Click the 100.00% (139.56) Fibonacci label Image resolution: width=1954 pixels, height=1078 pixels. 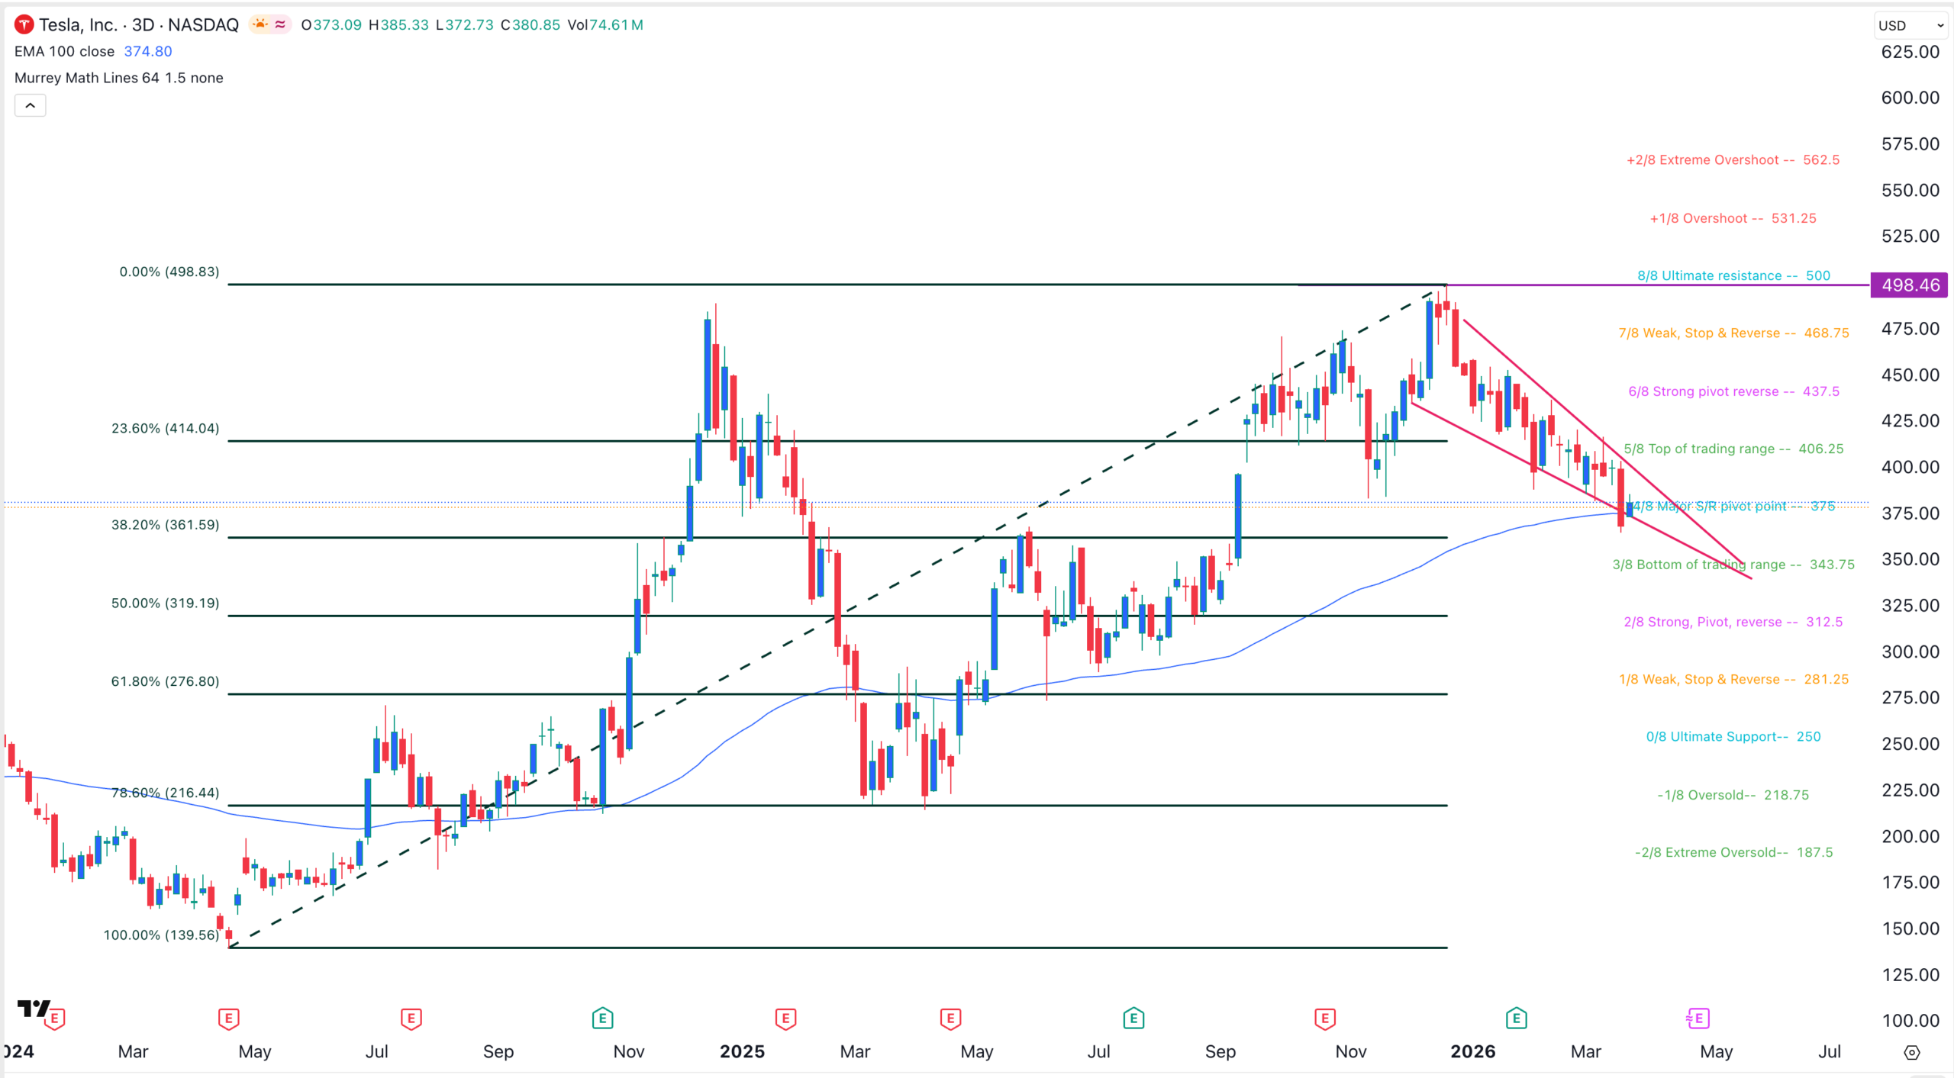tap(162, 935)
